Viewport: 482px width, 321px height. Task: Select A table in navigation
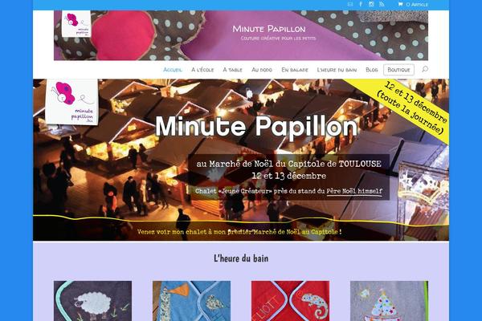pyautogui.click(x=232, y=70)
